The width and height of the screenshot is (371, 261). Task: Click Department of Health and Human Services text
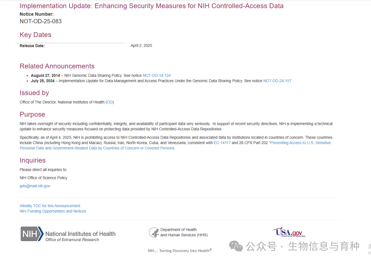pos(183,232)
